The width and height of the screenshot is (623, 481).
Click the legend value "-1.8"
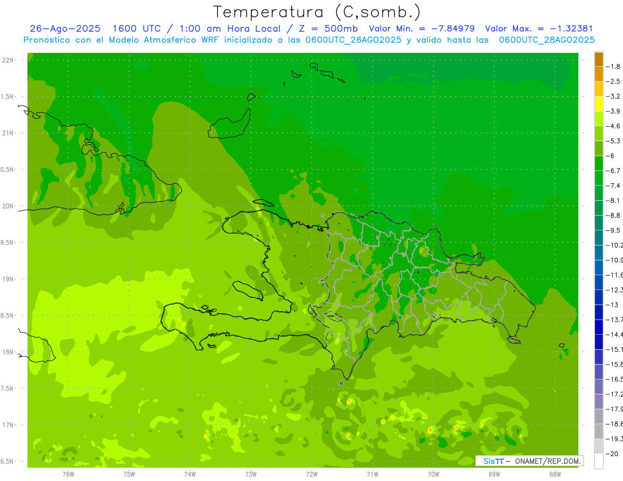point(614,66)
